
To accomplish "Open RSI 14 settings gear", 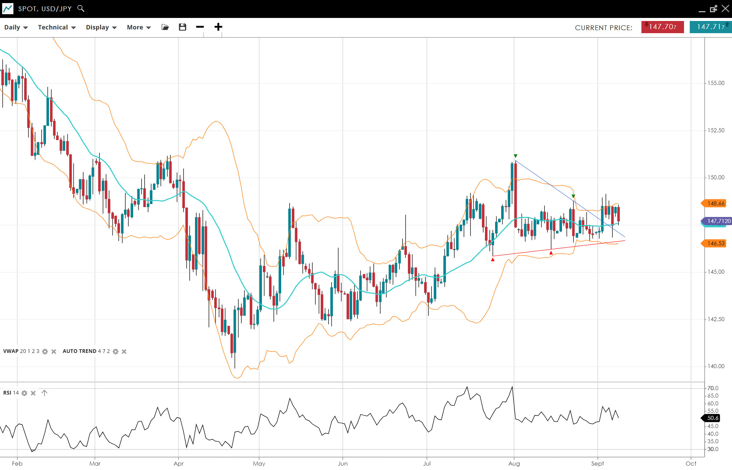I will [24, 393].
